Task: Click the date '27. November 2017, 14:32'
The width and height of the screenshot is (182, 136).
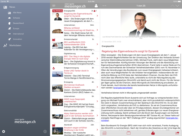Action: tap(111, 42)
